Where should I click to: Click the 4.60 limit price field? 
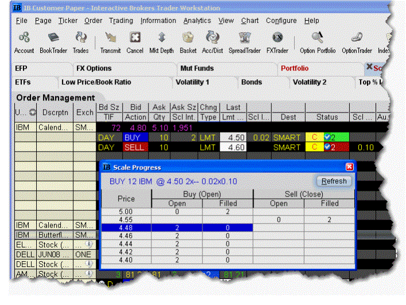tap(233, 147)
